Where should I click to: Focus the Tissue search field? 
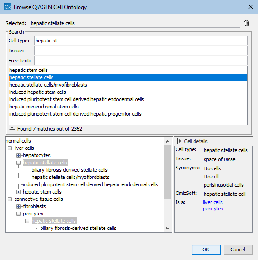[x=141, y=51]
